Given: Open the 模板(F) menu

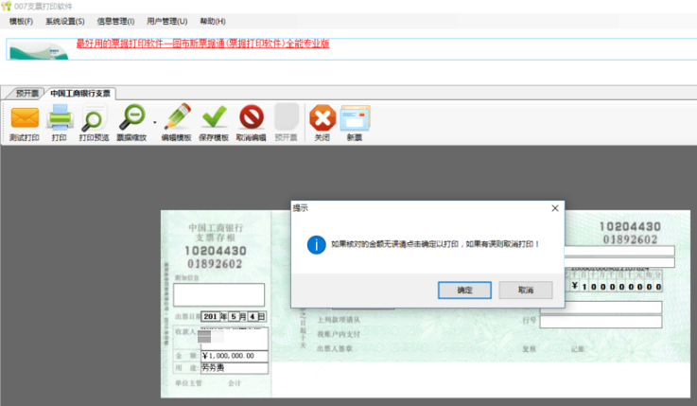Looking at the screenshot, I should (21, 22).
